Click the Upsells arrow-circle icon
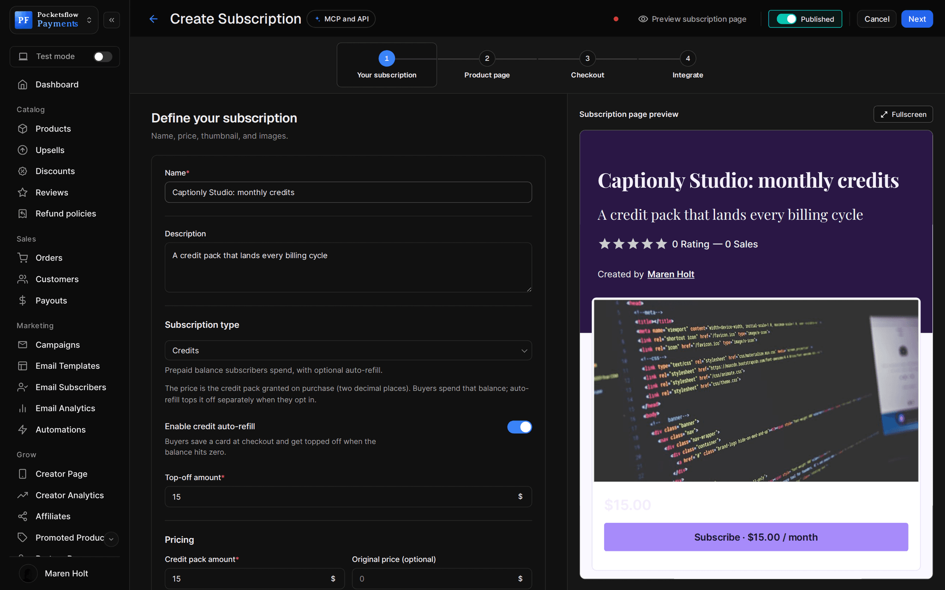This screenshot has width=945, height=590. [23, 150]
